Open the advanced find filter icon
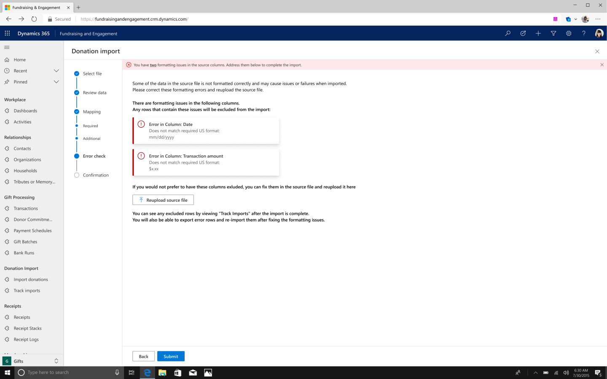The height and width of the screenshot is (379, 607). point(553,33)
